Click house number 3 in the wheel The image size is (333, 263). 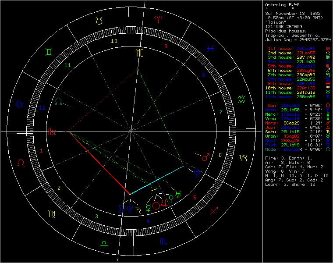pos(96,216)
